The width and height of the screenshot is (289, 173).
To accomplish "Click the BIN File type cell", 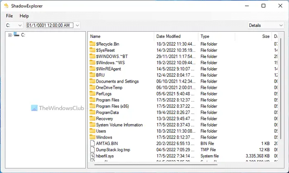I will [x=207, y=144].
